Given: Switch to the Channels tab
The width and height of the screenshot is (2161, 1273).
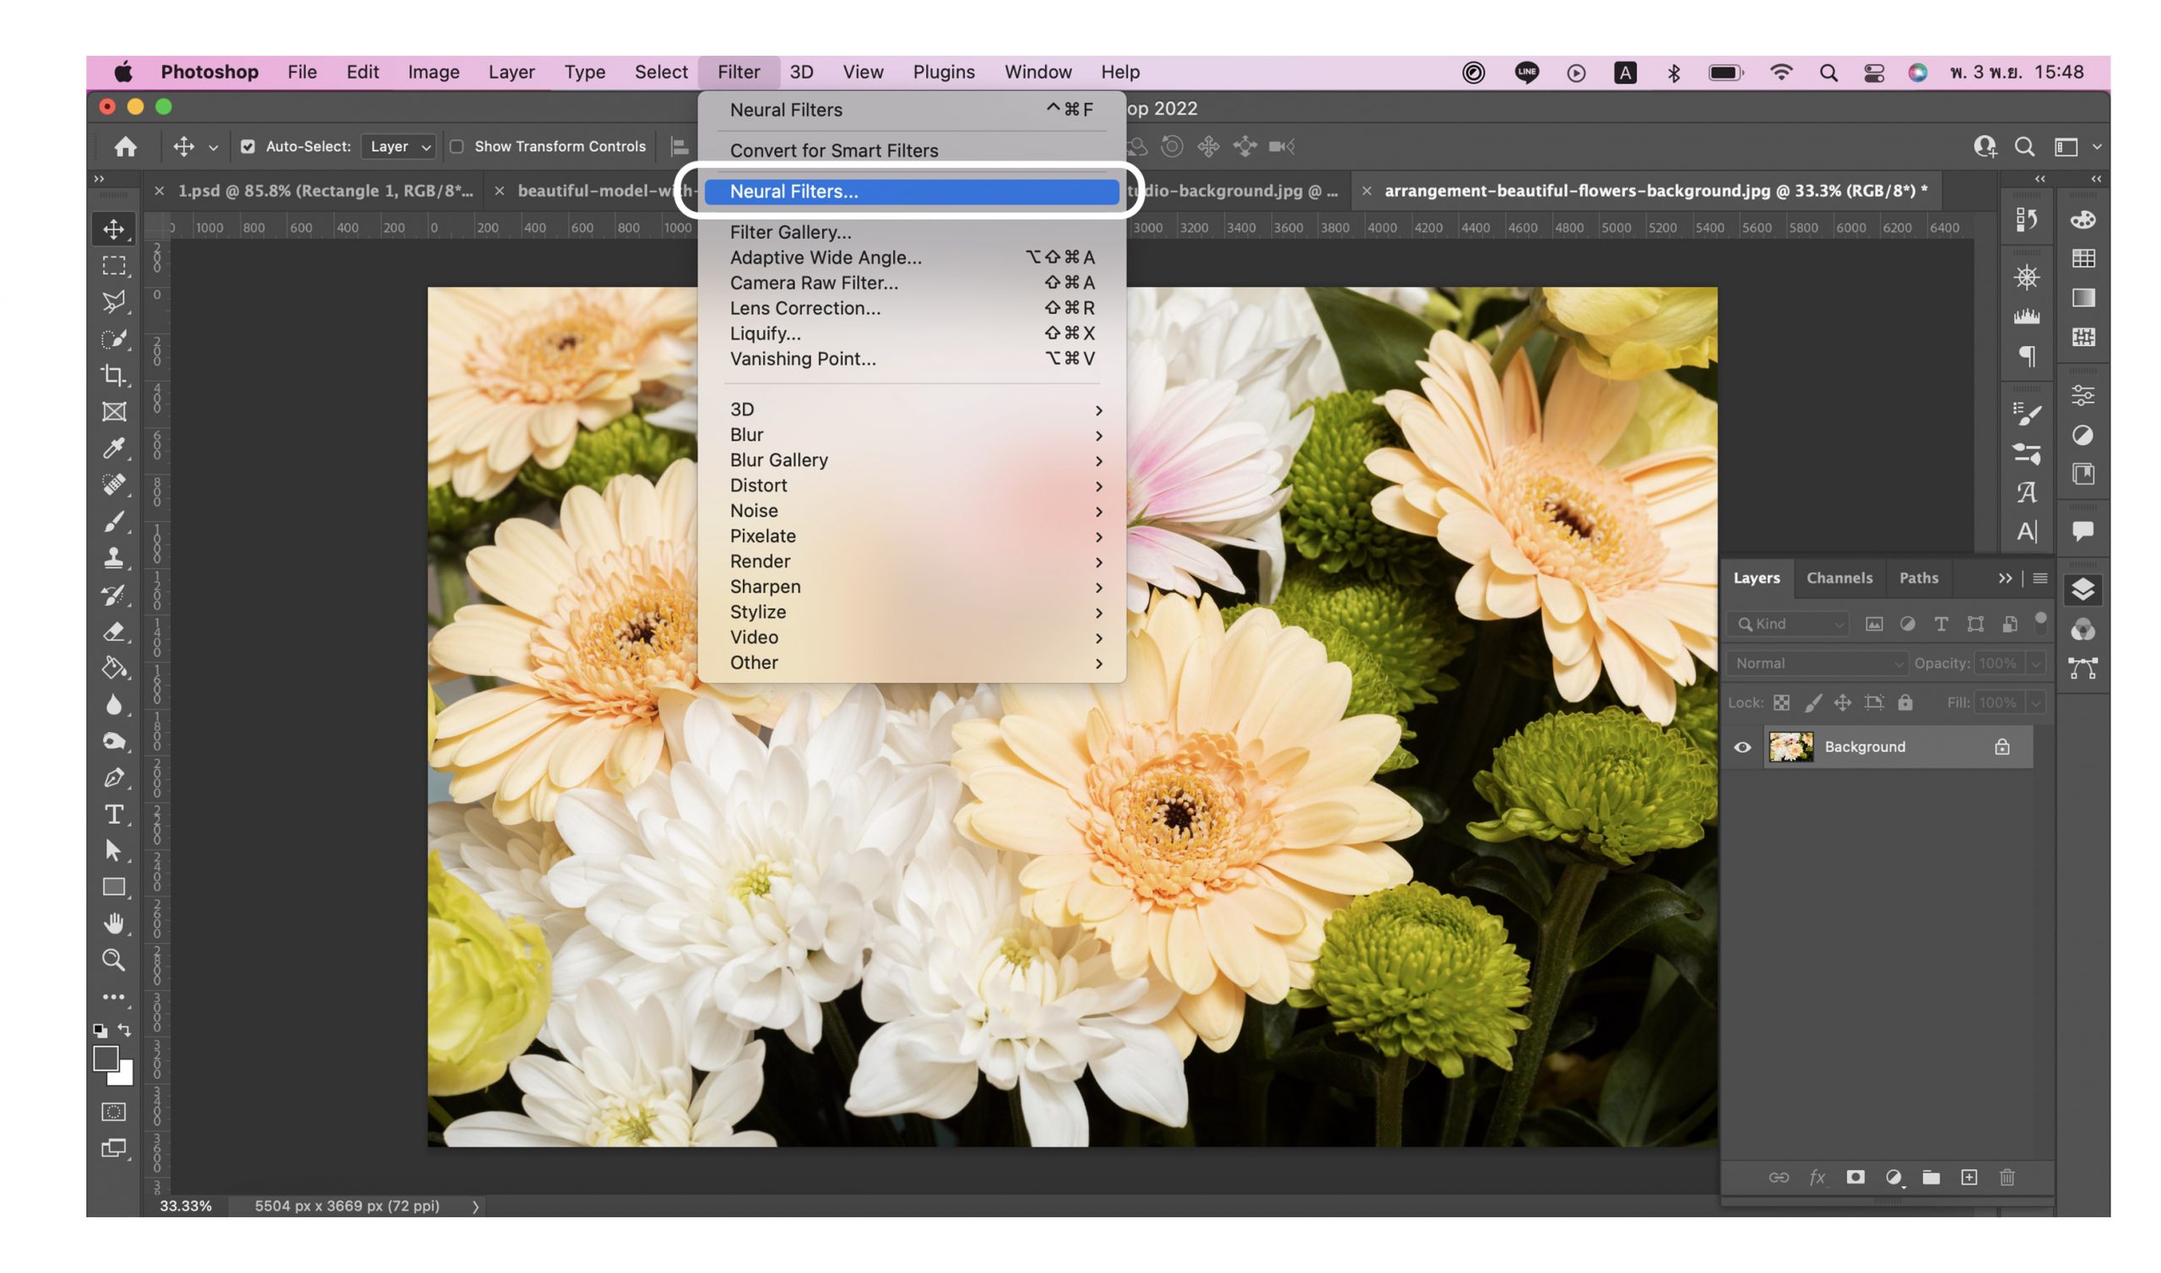Looking at the screenshot, I should tap(1839, 578).
